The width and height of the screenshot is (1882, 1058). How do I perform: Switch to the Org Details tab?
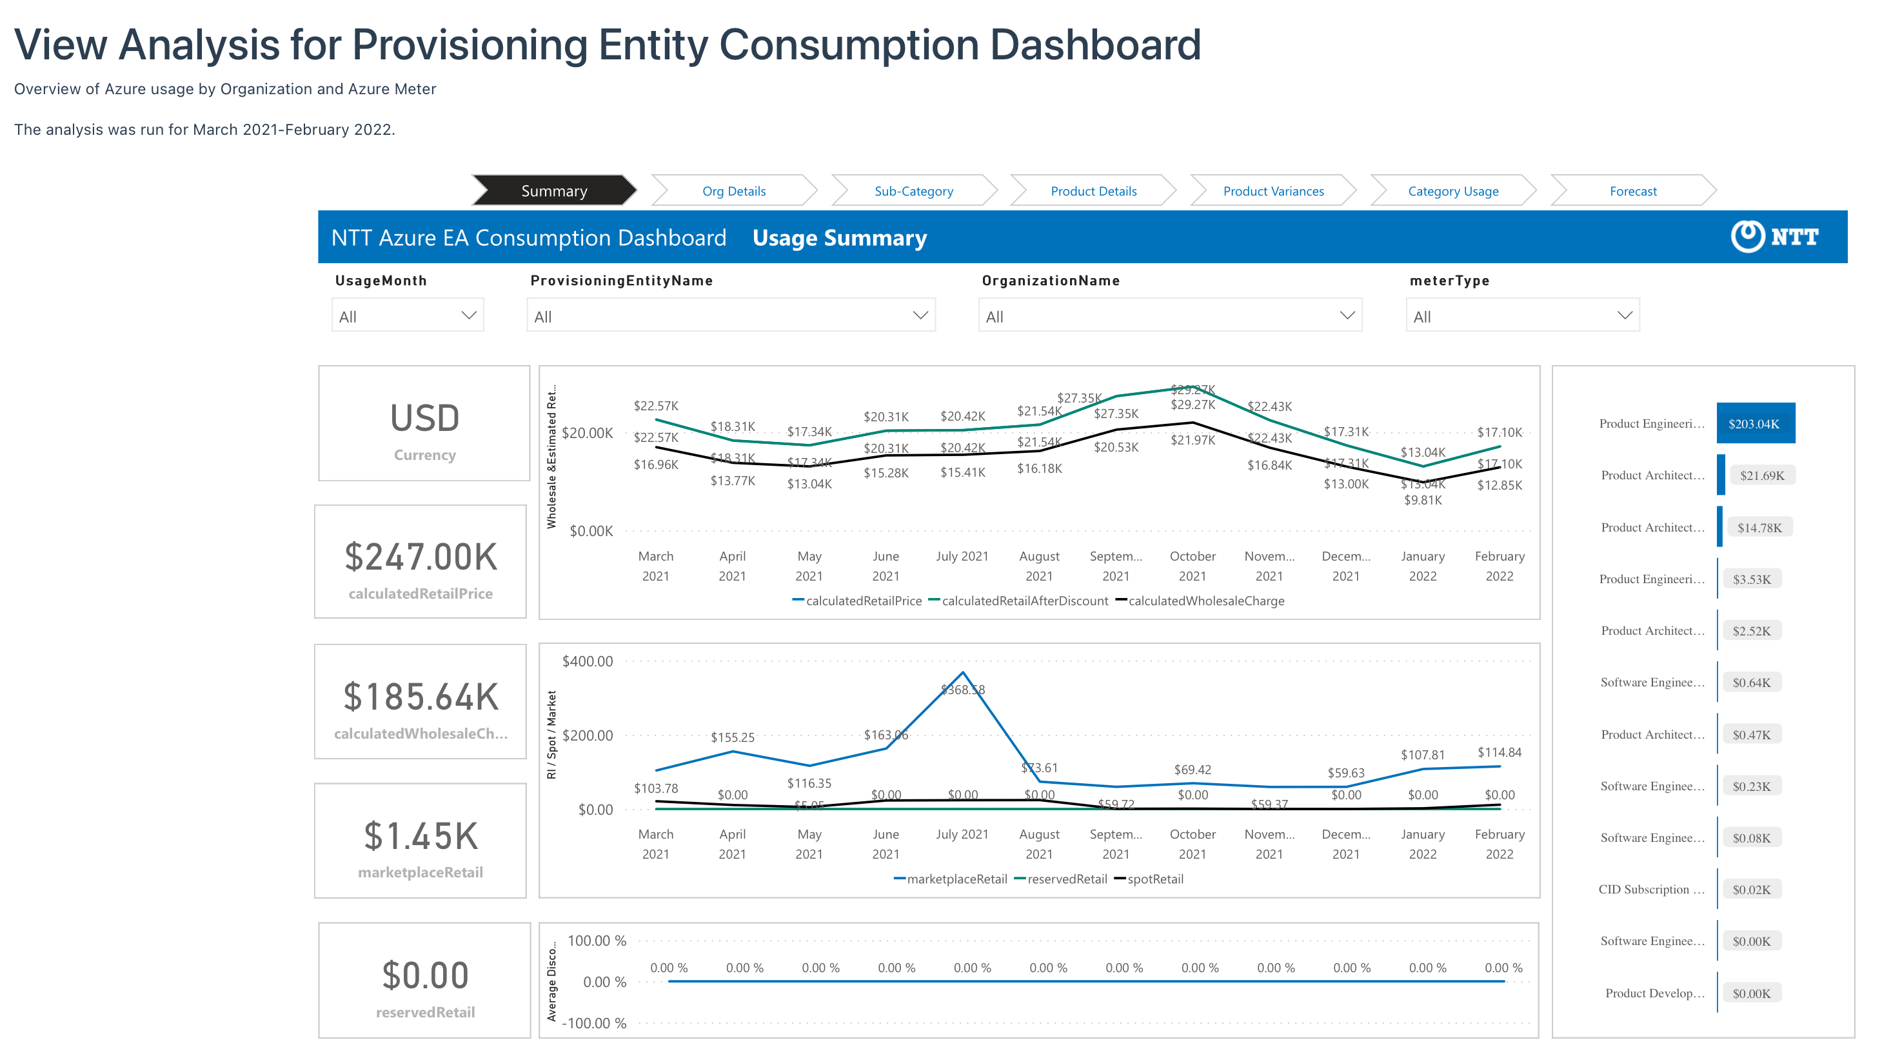733,191
